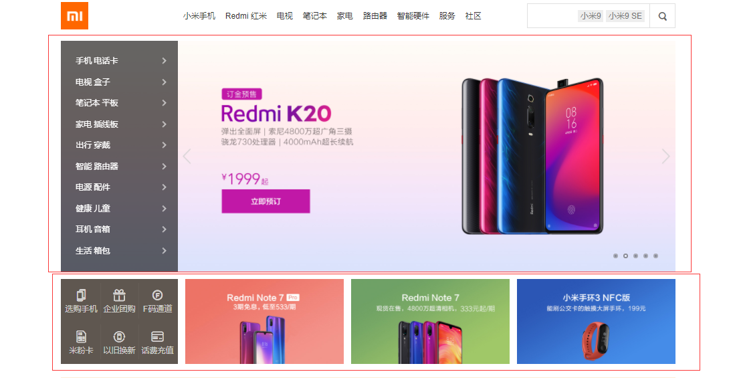Open 话费充值 recharge card icon
The width and height of the screenshot is (733, 378).
click(158, 337)
